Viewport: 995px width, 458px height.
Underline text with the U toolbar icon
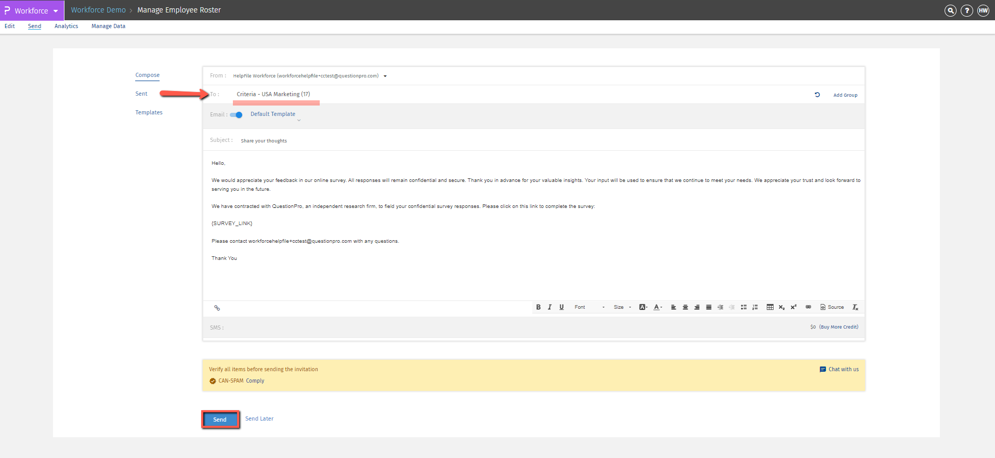pos(561,307)
